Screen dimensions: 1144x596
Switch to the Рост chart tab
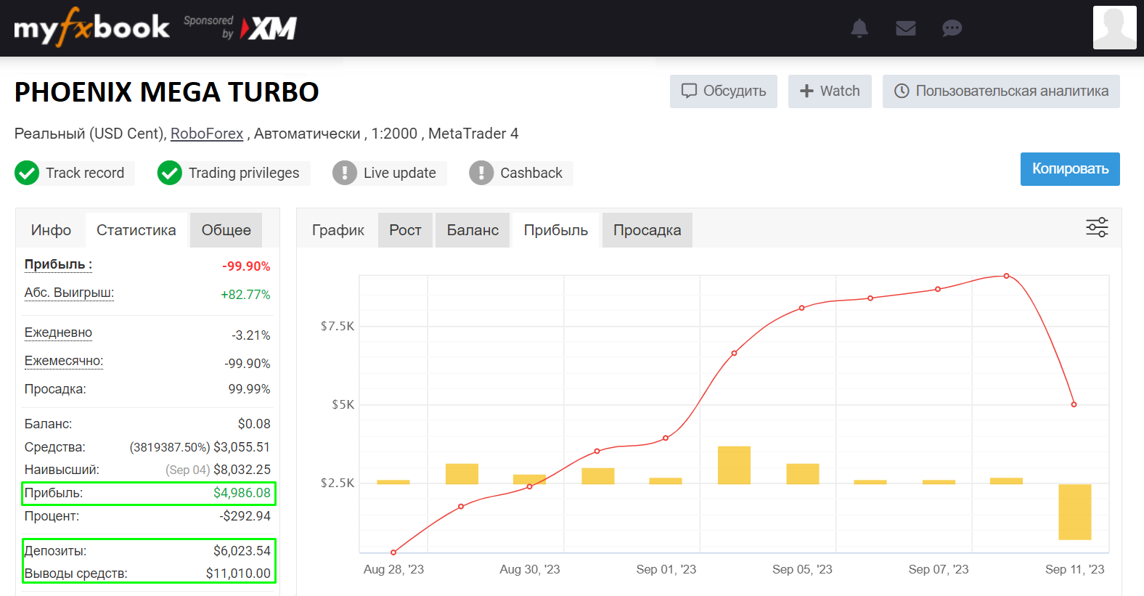tap(405, 230)
